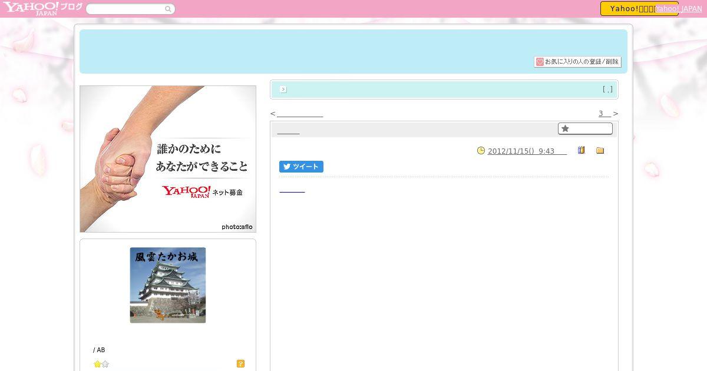
Task: Click the yellow folder icon
Action: point(600,151)
